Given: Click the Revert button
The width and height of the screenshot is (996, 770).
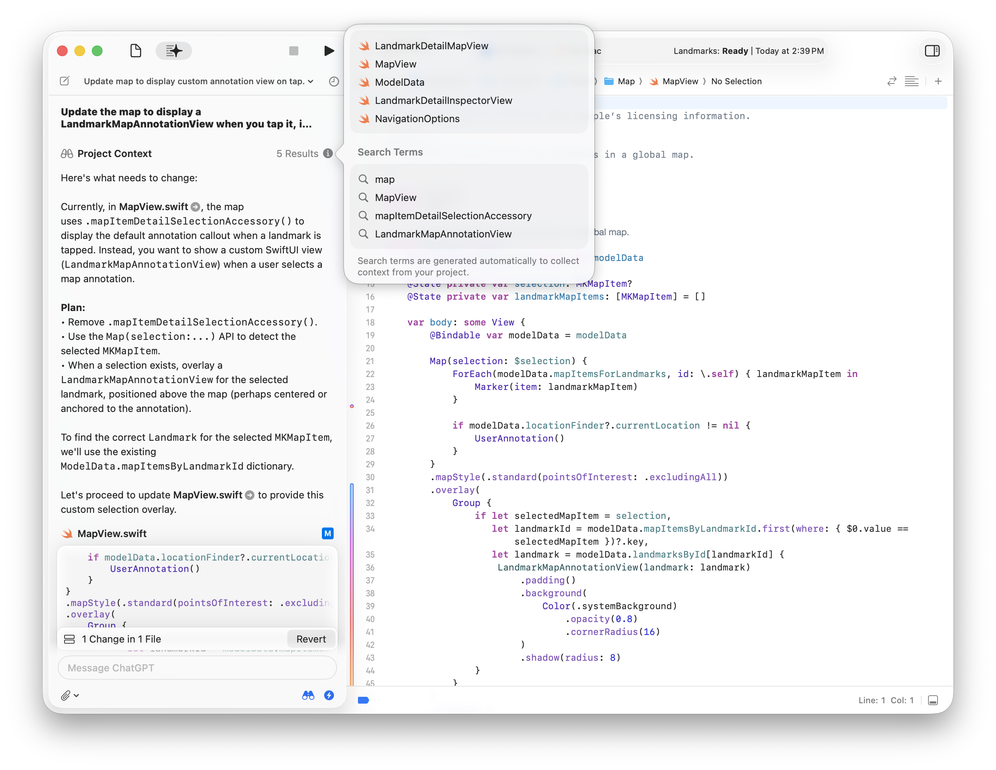Looking at the screenshot, I should pyautogui.click(x=311, y=639).
